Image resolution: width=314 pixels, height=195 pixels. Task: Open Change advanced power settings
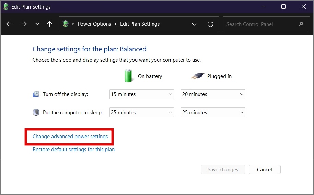70,136
